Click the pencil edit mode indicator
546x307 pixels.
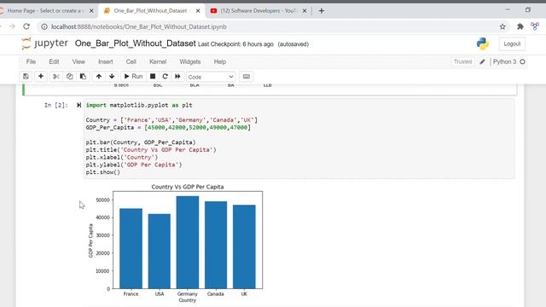[482, 61]
